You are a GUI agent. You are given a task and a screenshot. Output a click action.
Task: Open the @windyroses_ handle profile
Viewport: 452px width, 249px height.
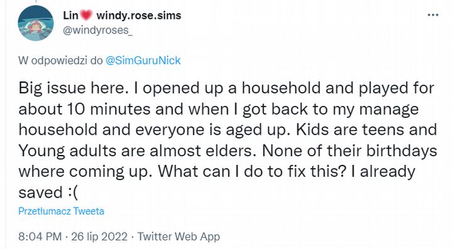coord(98,30)
